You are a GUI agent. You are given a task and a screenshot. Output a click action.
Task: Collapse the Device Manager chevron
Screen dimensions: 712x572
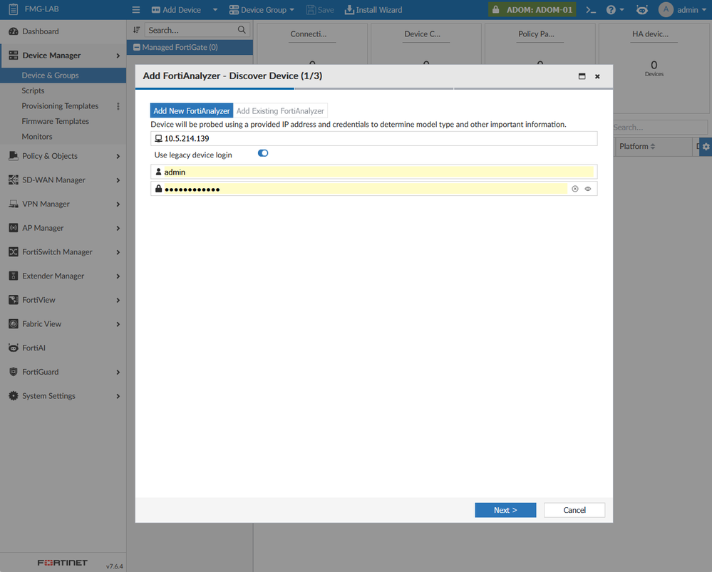(x=118, y=56)
